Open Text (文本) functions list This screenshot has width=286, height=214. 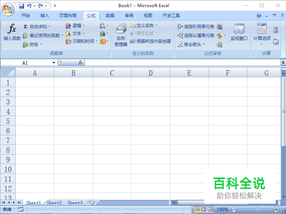click(75, 33)
